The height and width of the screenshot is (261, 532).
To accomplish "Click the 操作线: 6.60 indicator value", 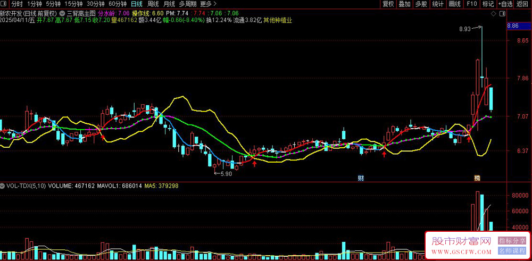I will [148, 14].
